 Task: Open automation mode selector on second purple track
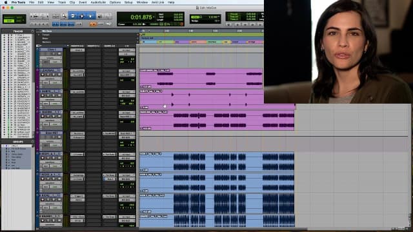point(55,103)
